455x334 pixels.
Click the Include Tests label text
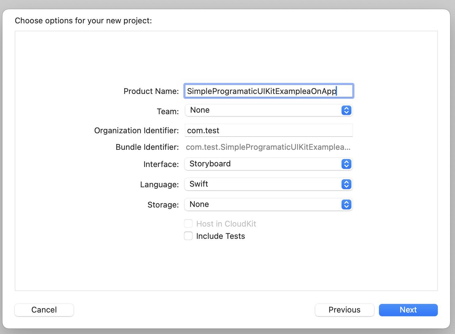point(220,236)
